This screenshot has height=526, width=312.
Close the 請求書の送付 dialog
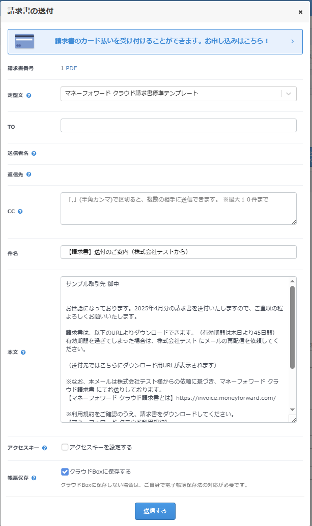[x=300, y=12]
